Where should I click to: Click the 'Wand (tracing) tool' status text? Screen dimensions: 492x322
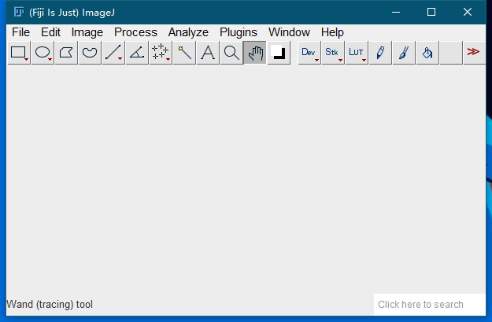[50, 305]
